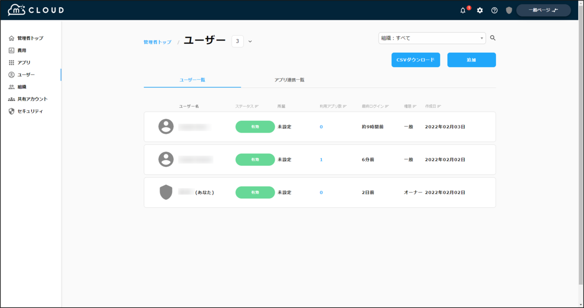Click the search magnifier icon
The width and height of the screenshot is (584, 308).
point(493,38)
